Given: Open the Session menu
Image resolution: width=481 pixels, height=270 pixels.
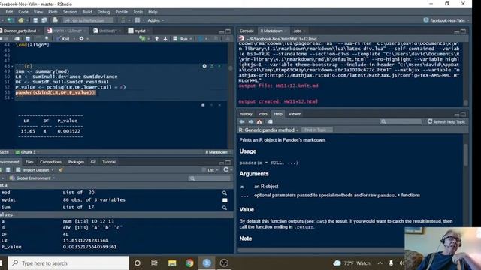Looking at the screenshot, I should pos(70,12).
